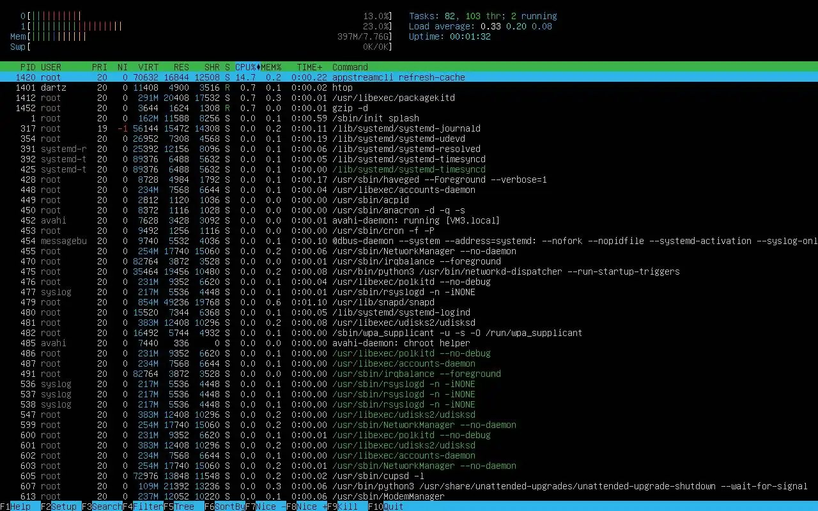Image resolution: width=818 pixels, height=511 pixels.
Task: Select PID 470 irqbalance --foreground row
Action: 409,261
